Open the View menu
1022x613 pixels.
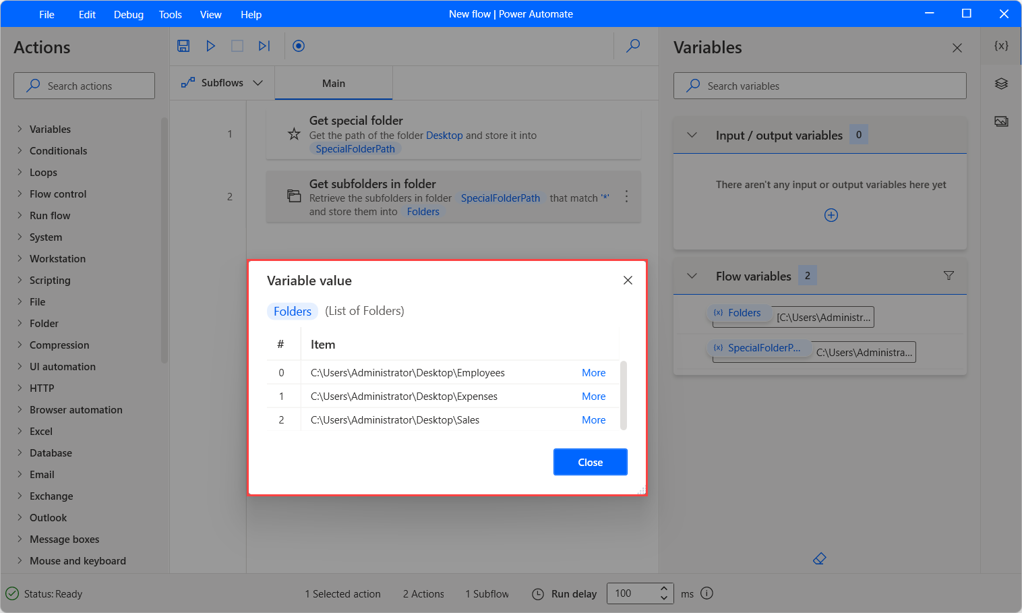click(210, 14)
